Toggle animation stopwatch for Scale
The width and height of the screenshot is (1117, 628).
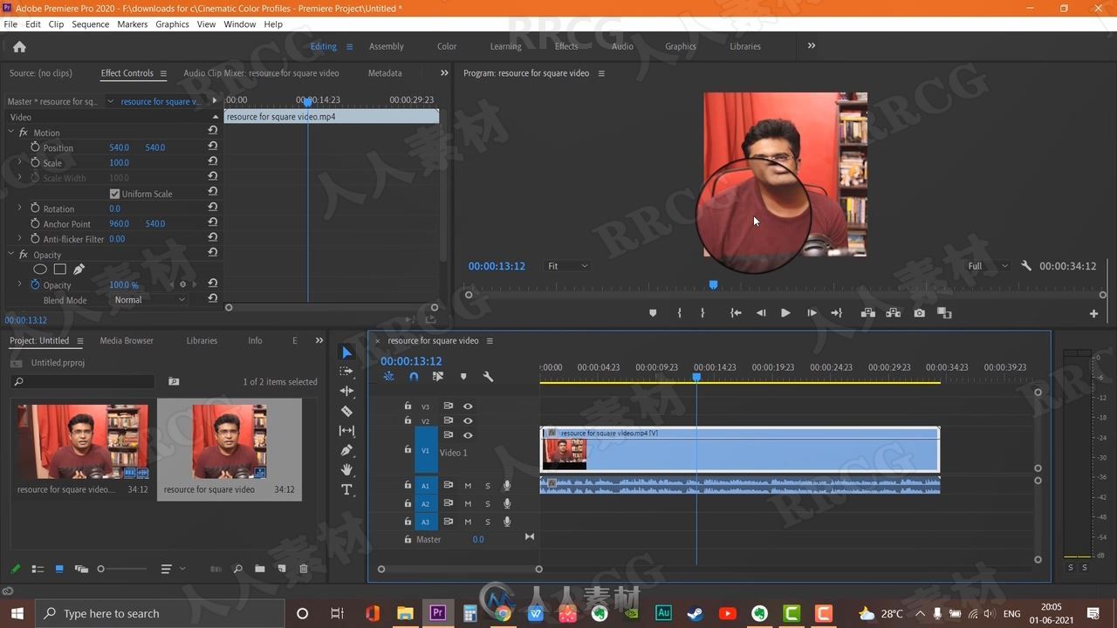[x=35, y=162]
